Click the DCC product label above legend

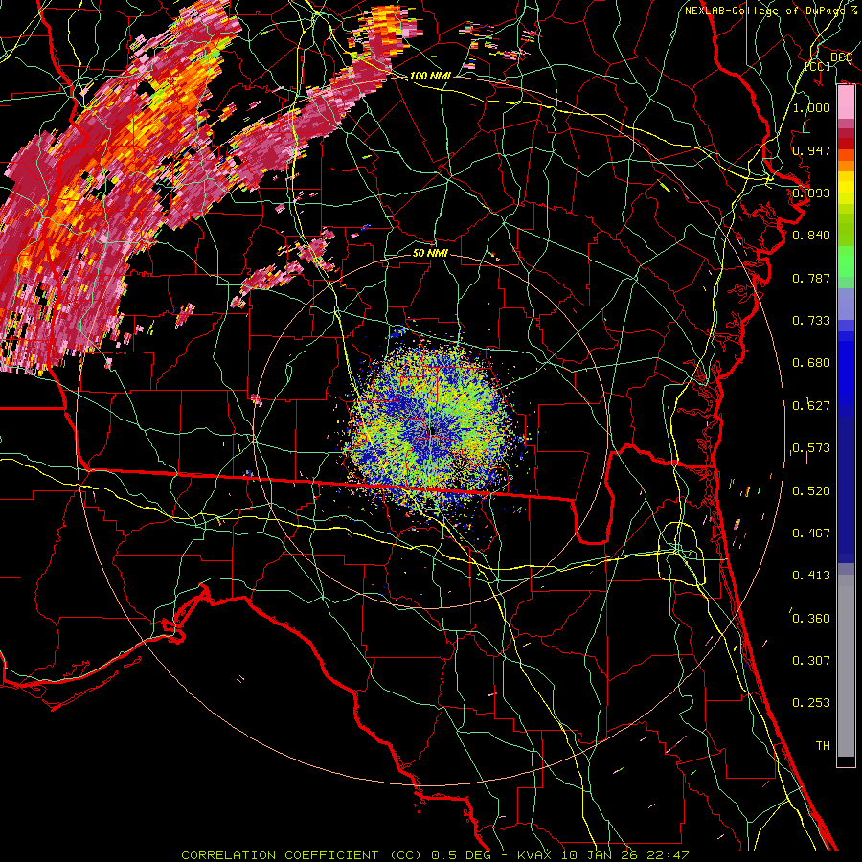841,57
